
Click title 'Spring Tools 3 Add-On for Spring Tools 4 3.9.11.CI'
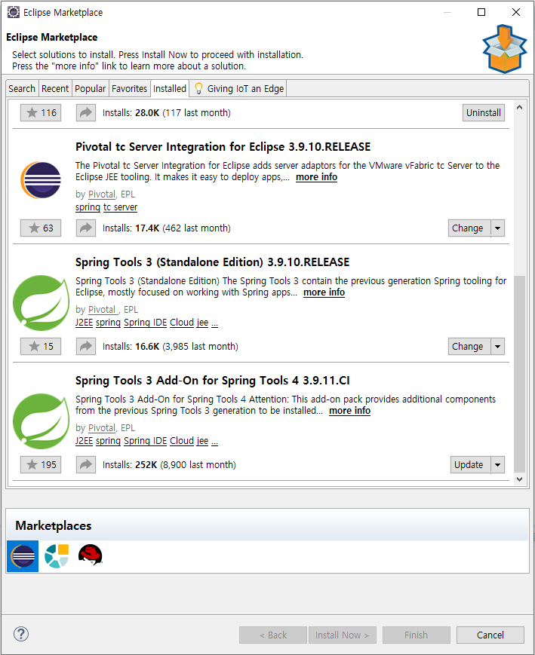[212, 381]
